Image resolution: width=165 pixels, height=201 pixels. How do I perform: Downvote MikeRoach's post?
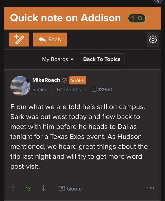[x=43, y=188]
